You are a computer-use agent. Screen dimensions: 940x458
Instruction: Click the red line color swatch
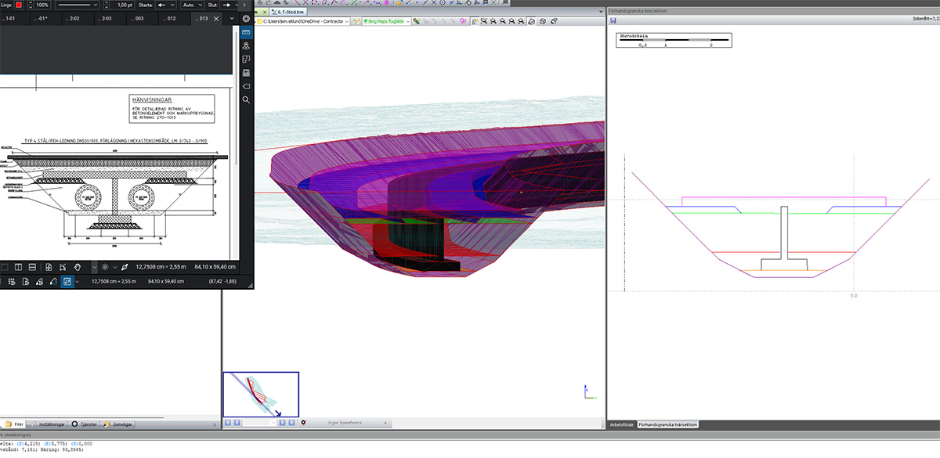tap(19, 5)
